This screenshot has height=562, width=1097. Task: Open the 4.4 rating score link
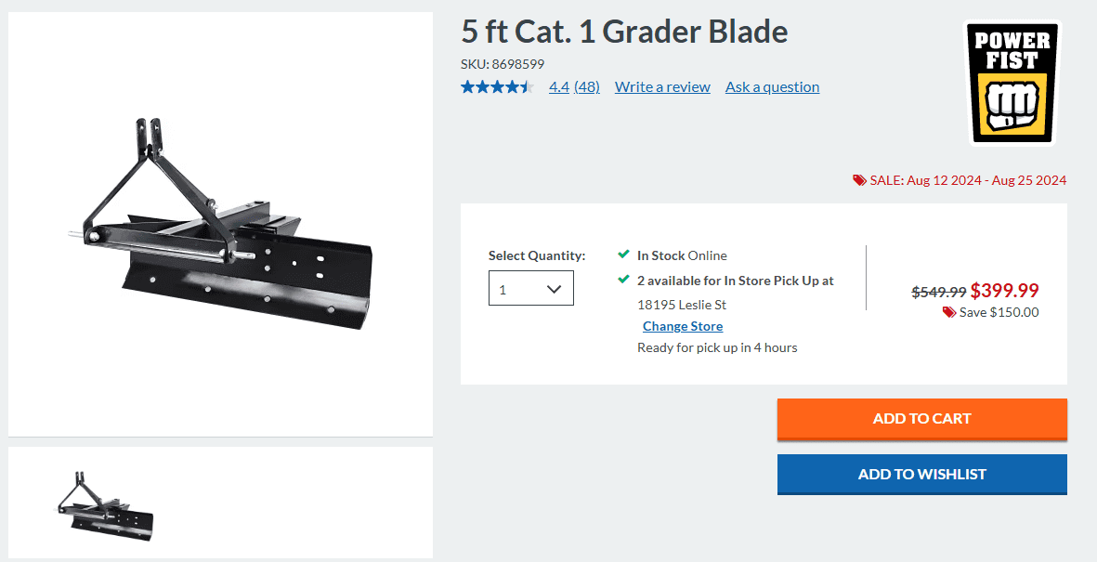(x=558, y=87)
